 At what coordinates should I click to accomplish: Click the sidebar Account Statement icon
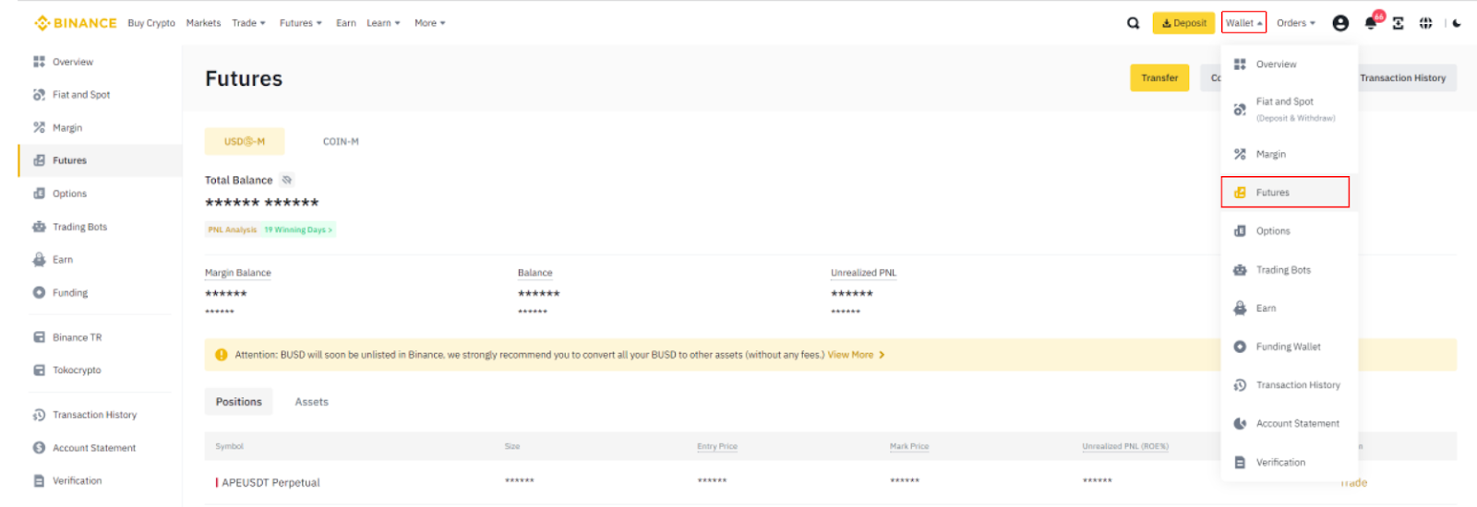tap(39, 448)
